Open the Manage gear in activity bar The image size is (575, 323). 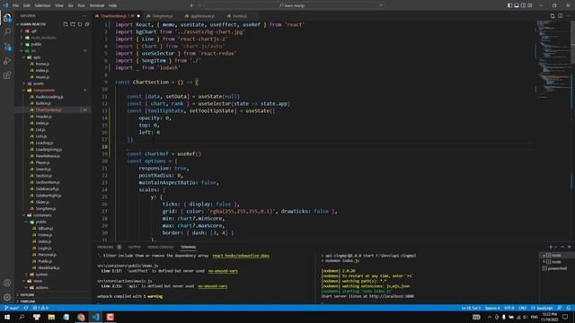pos(7,297)
